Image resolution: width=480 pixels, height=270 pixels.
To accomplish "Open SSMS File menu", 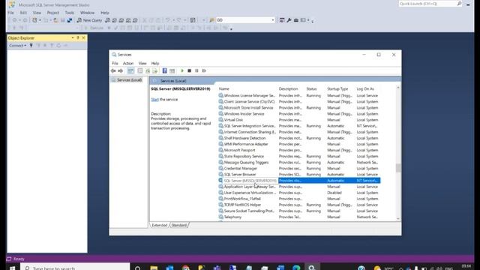I will click(11, 13).
